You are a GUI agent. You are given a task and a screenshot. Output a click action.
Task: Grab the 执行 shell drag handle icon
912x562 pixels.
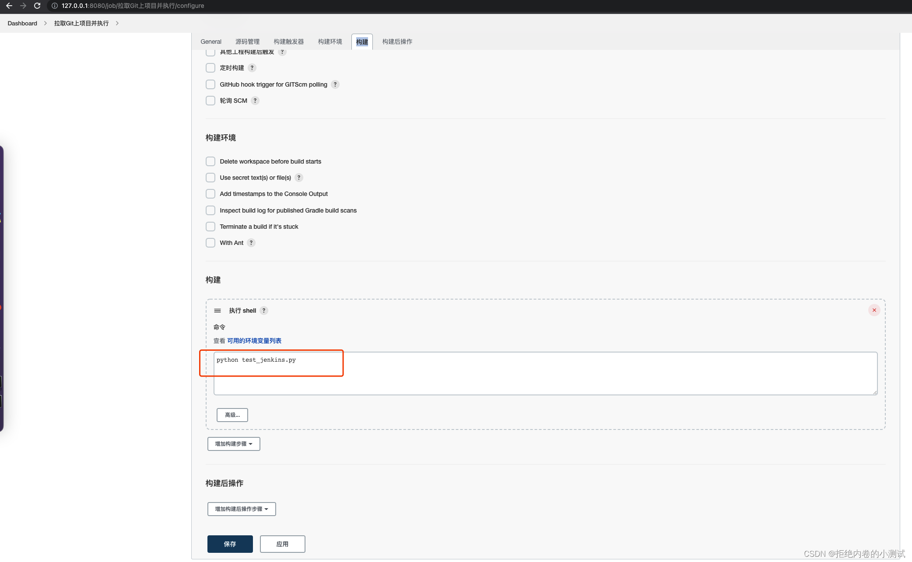217,311
